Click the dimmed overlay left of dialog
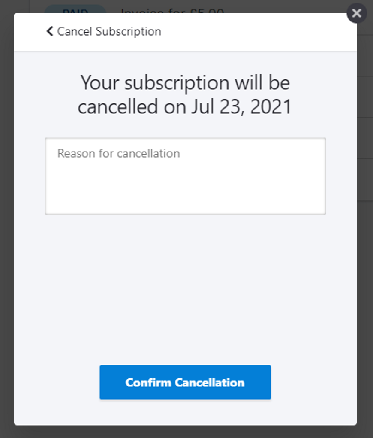373x438 pixels. point(7,218)
